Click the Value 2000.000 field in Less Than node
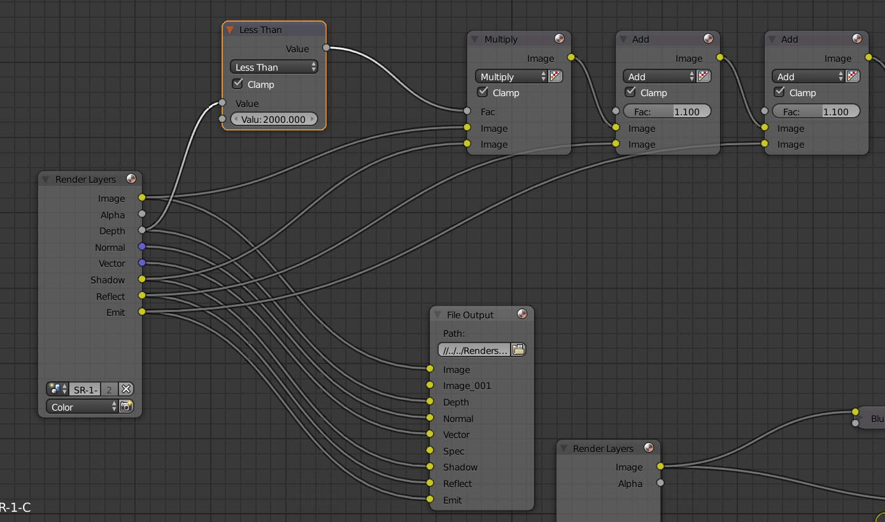 click(274, 119)
